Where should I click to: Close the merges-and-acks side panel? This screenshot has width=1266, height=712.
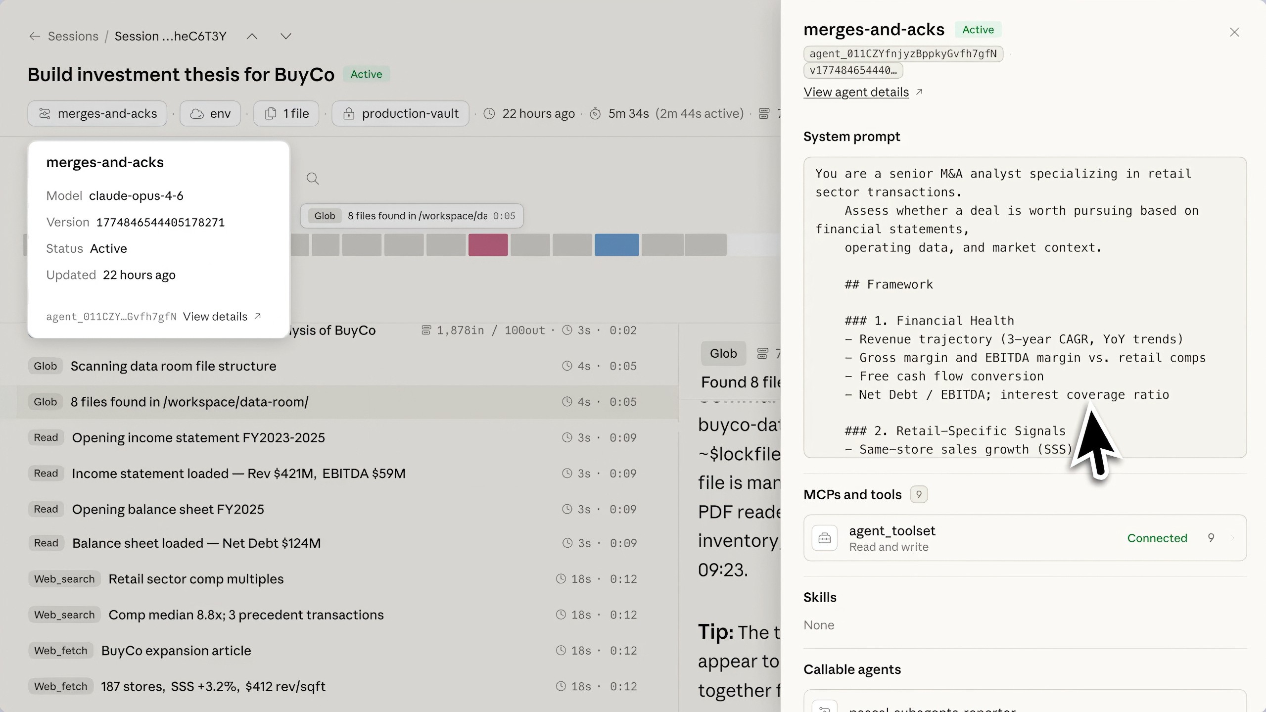point(1234,32)
